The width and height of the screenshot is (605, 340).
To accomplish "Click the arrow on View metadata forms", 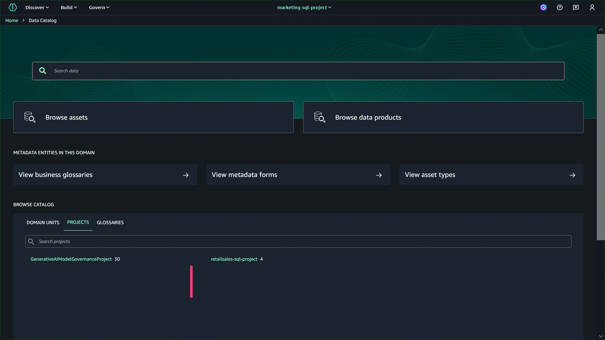I will [379, 175].
